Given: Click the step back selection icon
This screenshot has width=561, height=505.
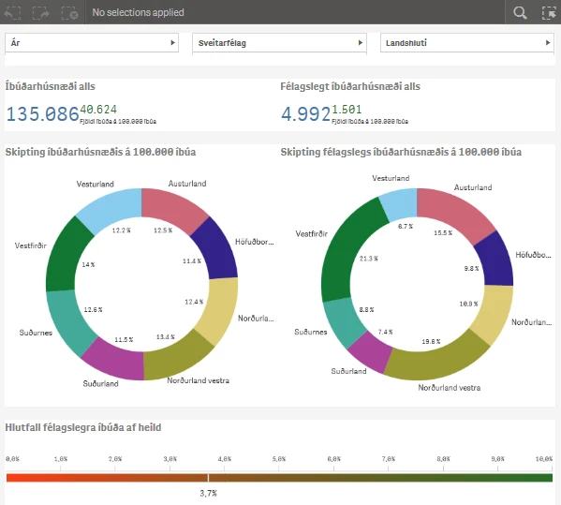Looking at the screenshot, I should click(x=12, y=12).
